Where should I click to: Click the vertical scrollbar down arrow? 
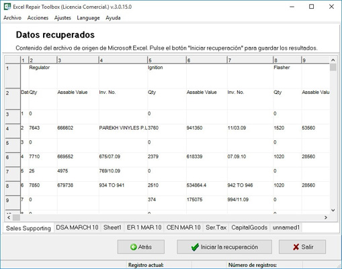pyautogui.click(x=333, y=210)
